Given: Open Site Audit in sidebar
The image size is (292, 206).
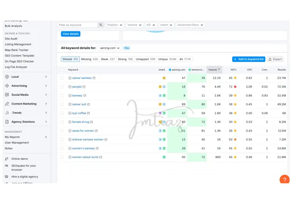Looking at the screenshot, I should (11, 39).
